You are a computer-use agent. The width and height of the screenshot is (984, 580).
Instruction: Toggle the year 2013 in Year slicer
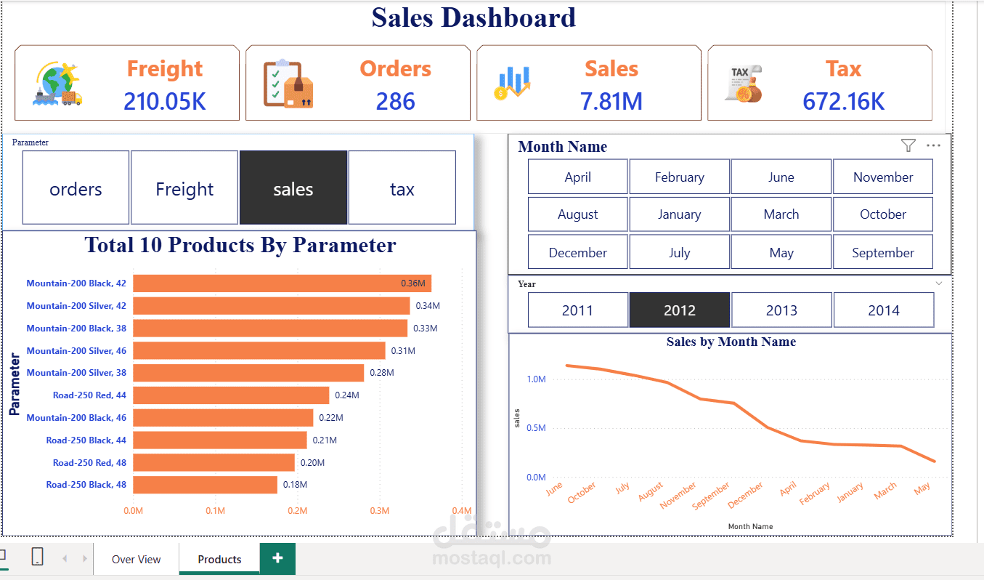point(781,310)
